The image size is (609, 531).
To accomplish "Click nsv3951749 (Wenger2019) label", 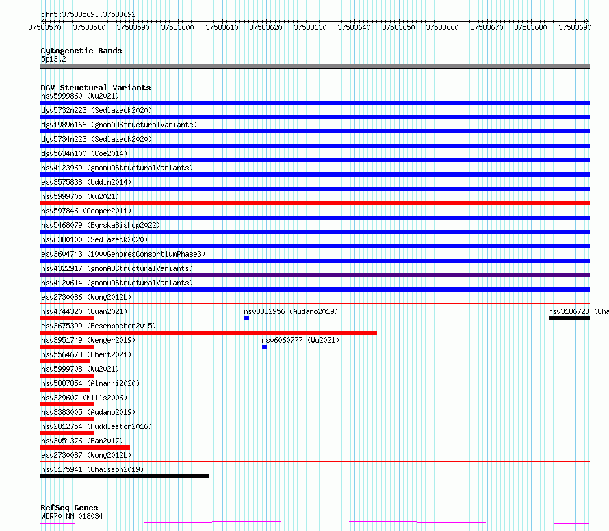I will pos(88,340).
